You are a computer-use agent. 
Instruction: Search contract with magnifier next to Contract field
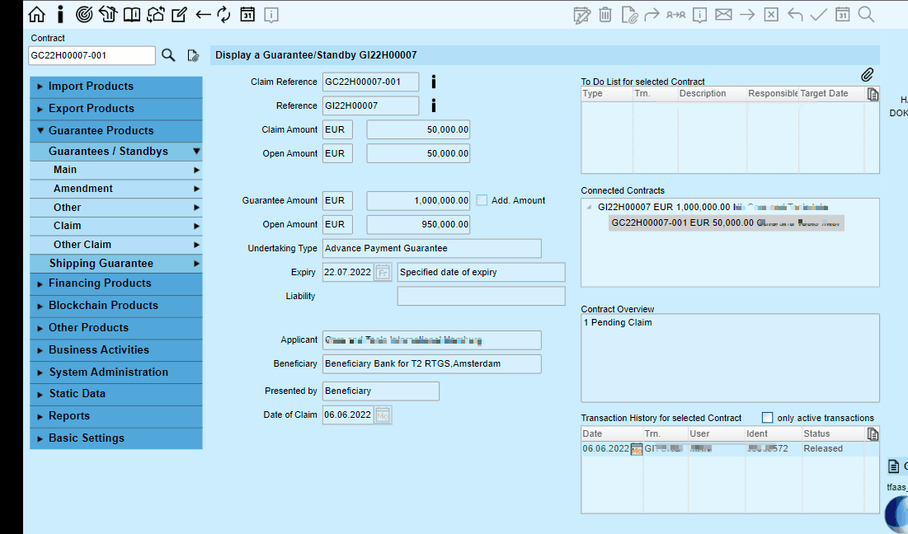click(x=168, y=55)
